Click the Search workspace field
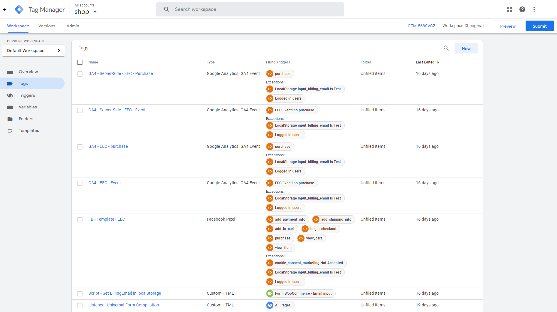This screenshot has width=557, height=312. click(250, 9)
